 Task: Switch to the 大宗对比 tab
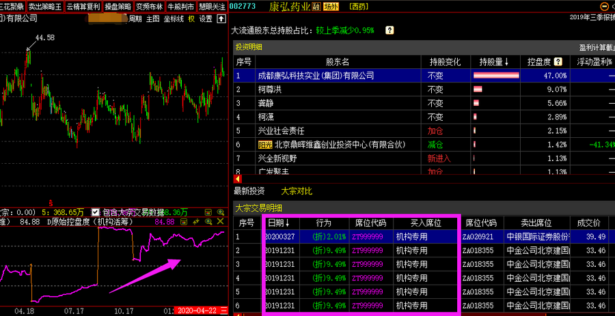pyautogui.click(x=297, y=191)
